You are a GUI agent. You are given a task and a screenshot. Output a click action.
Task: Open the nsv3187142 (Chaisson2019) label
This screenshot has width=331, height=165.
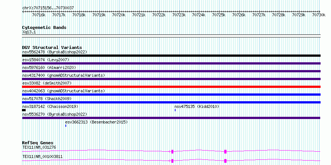tap(50, 106)
